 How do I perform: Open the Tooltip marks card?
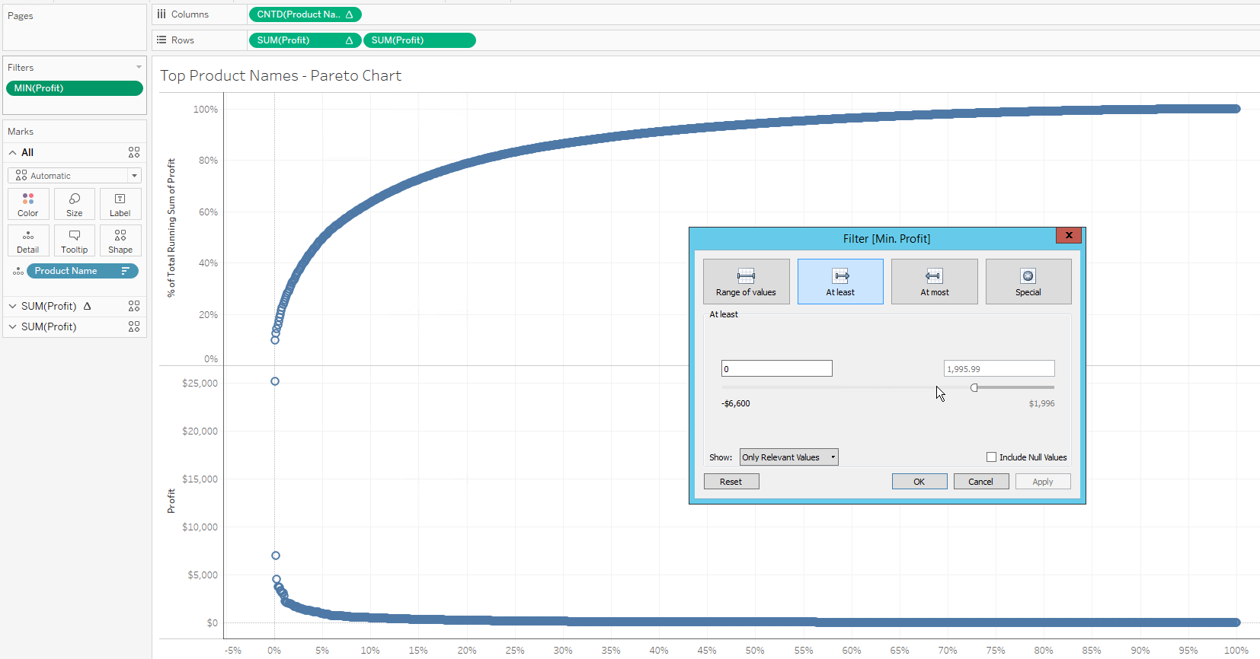(x=75, y=240)
